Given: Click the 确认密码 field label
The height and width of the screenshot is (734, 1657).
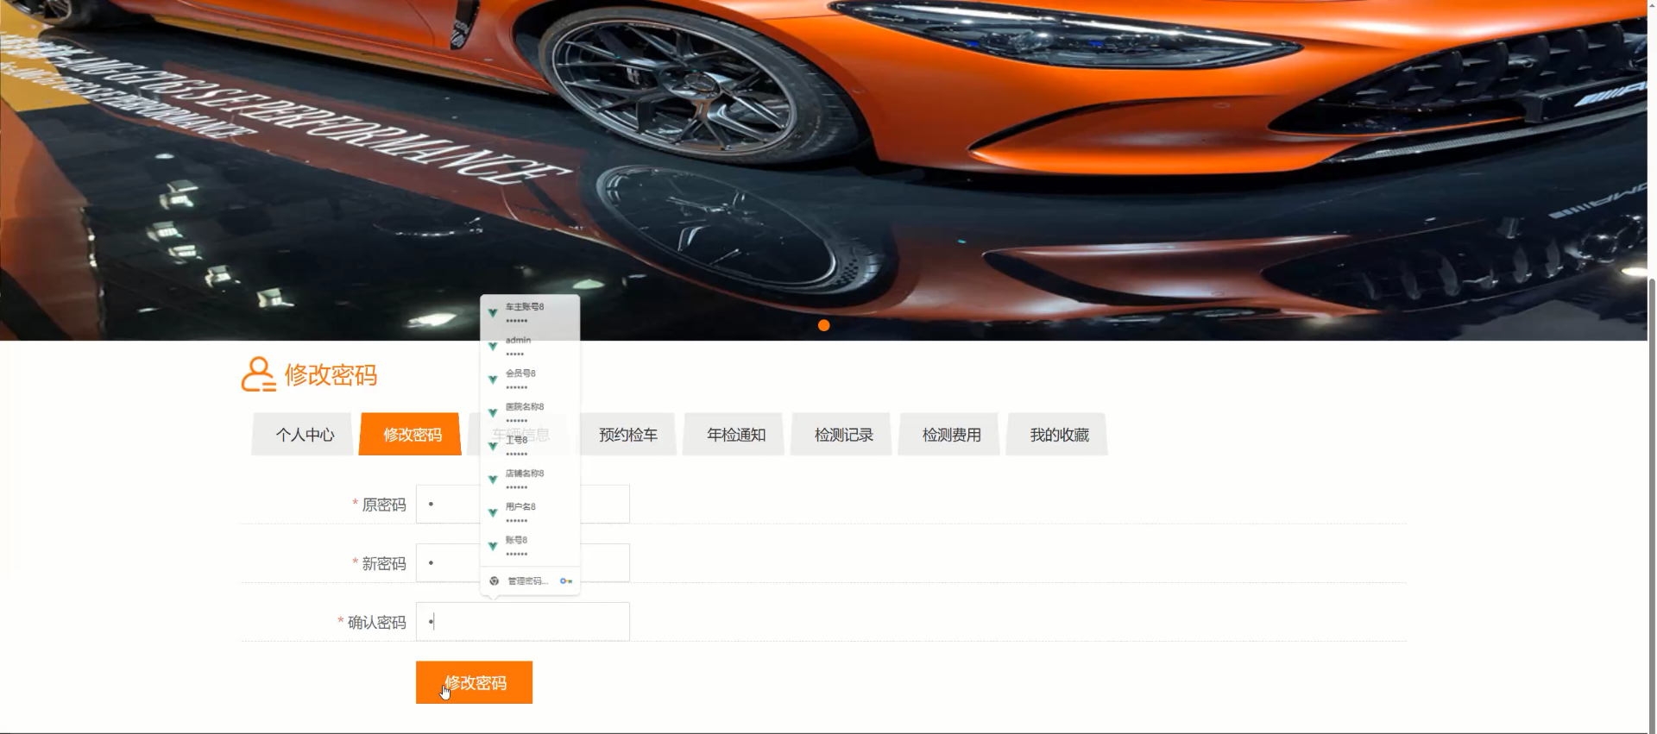Looking at the screenshot, I should coord(377,622).
